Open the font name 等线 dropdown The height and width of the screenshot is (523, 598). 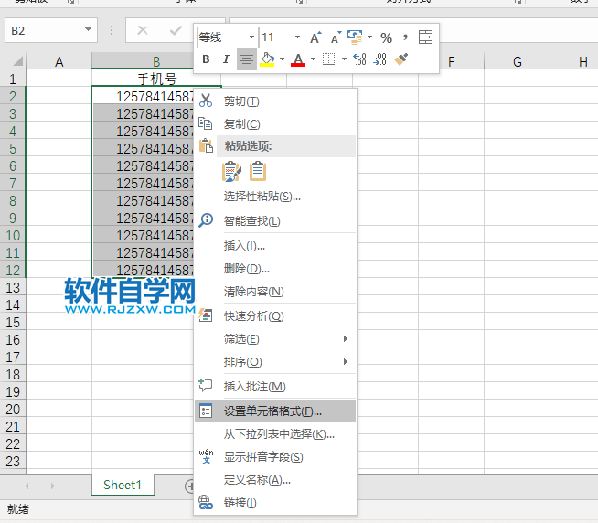(x=251, y=37)
